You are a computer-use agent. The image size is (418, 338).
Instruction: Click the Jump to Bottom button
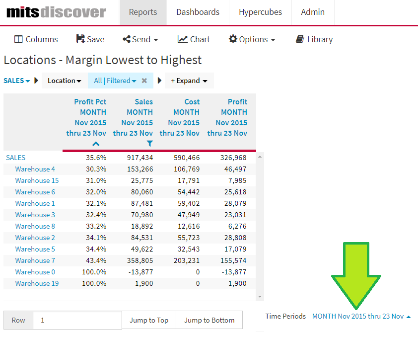[209, 320]
